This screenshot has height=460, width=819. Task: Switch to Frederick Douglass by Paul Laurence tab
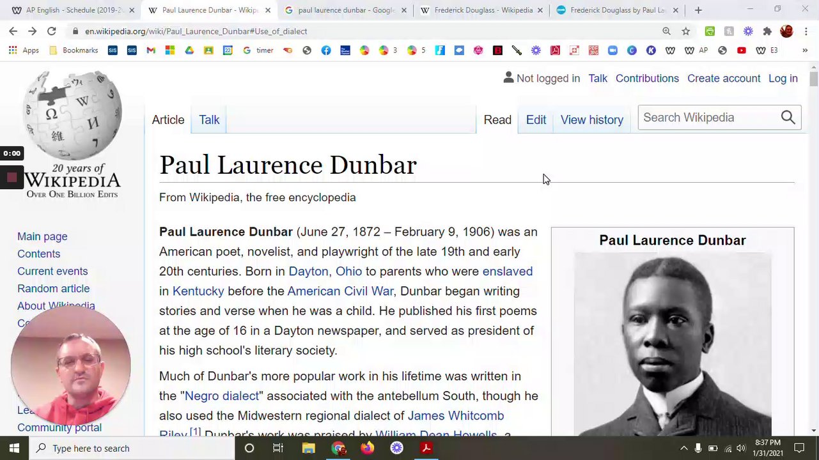(616, 10)
